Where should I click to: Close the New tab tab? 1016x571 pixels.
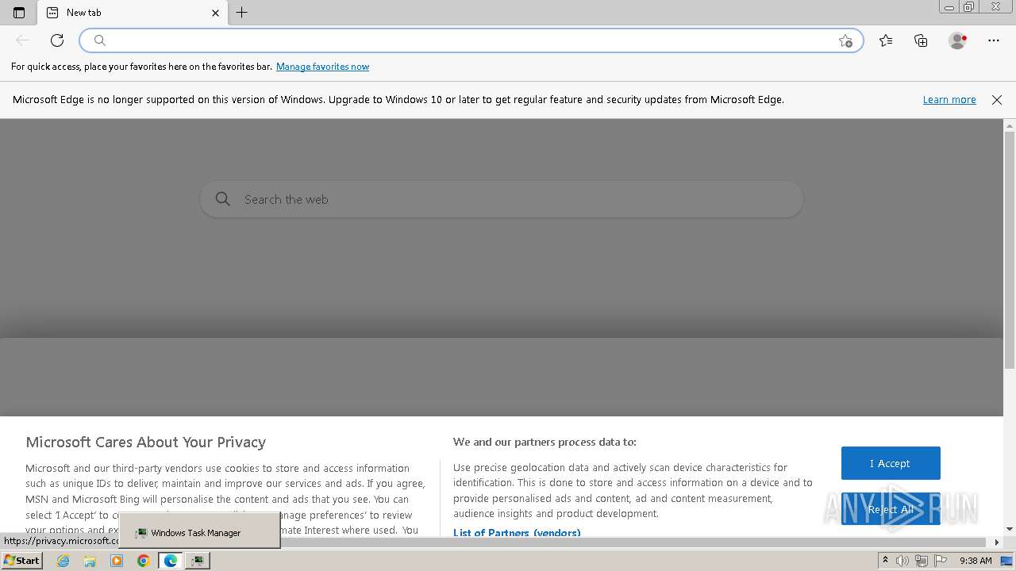pyautogui.click(x=215, y=13)
